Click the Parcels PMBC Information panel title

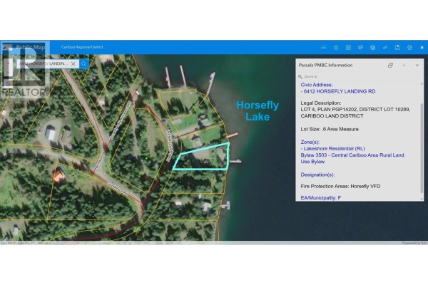click(325, 65)
